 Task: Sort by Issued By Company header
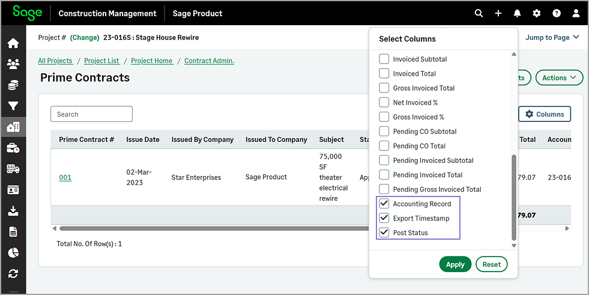202,139
